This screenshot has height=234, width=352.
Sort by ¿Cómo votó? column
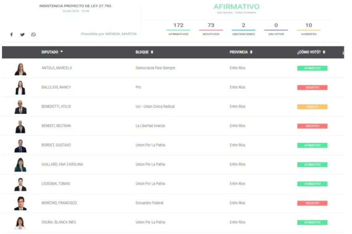[311, 52]
